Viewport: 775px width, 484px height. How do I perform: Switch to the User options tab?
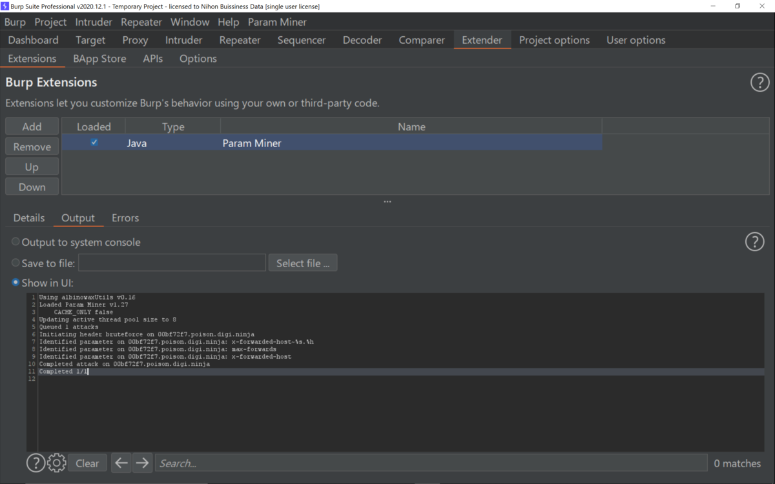(635, 40)
